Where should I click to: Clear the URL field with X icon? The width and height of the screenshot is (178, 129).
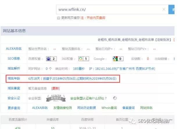(x=164, y=9)
